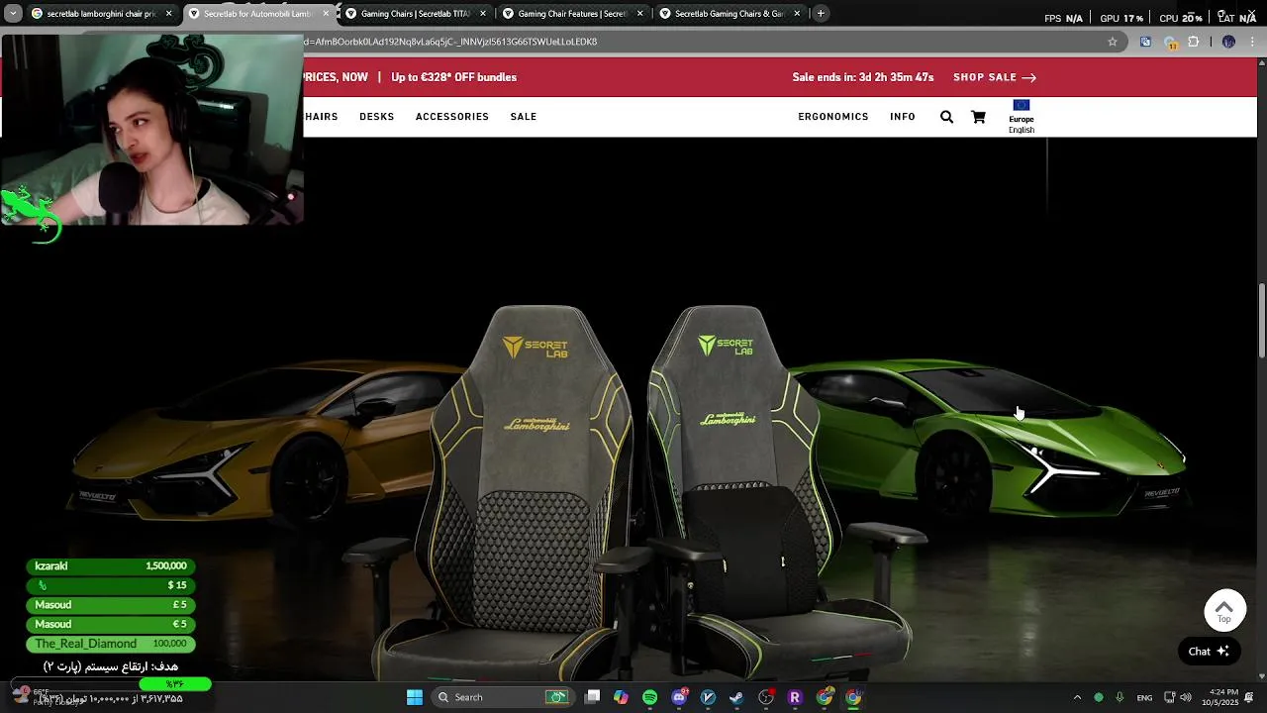1267x713 pixels.
Task: Open the SALE menu item
Action: point(524,117)
